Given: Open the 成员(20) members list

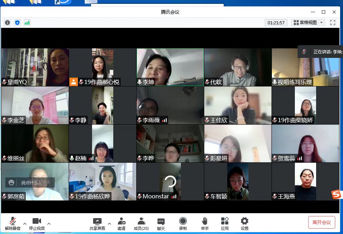Looking at the screenshot, I should pyautogui.click(x=141, y=223).
